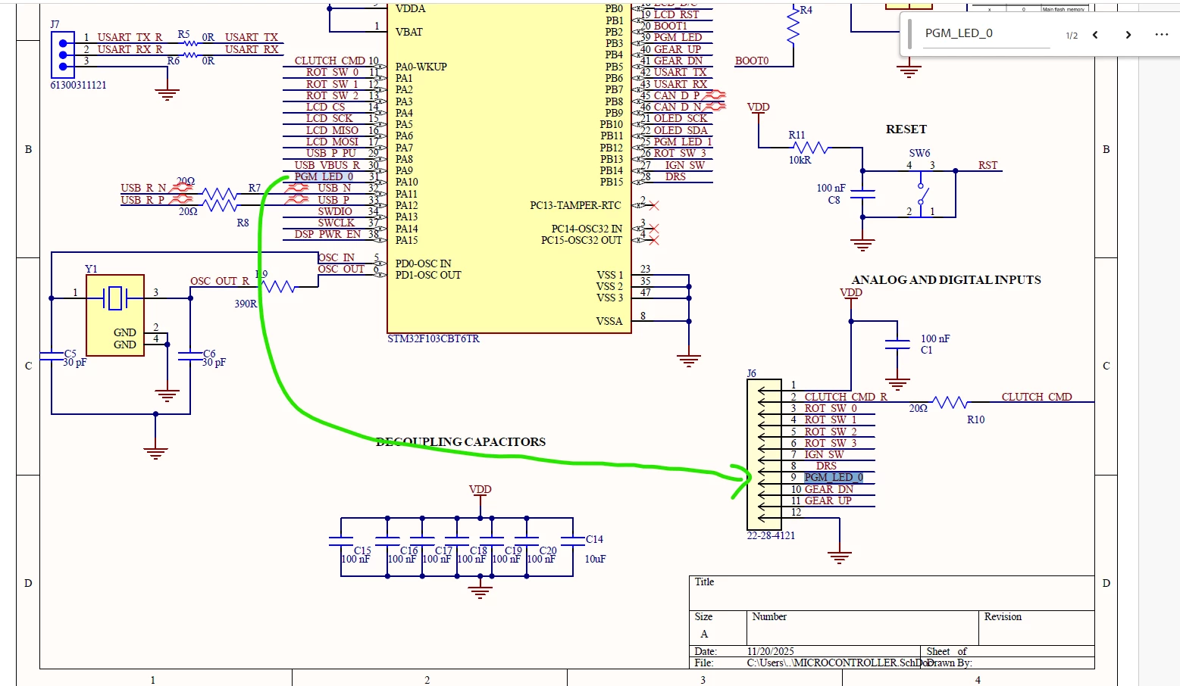Click the 11/20/2025 date in title block
The width and height of the screenshot is (1180, 686).
770,652
